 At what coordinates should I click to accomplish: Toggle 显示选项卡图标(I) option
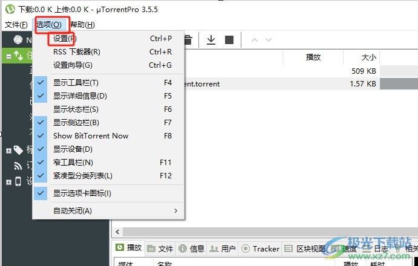coord(108,193)
